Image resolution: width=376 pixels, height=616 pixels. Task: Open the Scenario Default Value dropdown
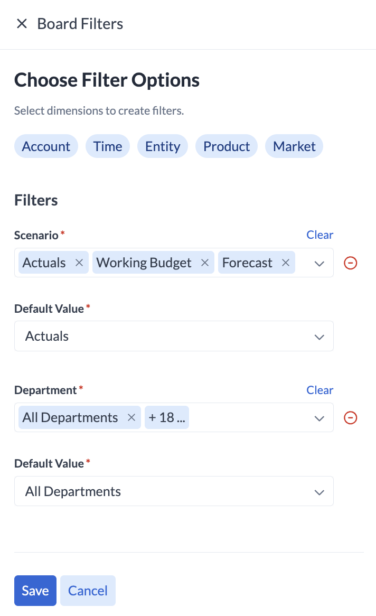pos(319,337)
